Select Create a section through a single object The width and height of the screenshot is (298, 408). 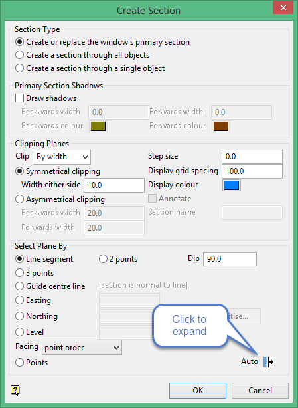click(x=19, y=68)
